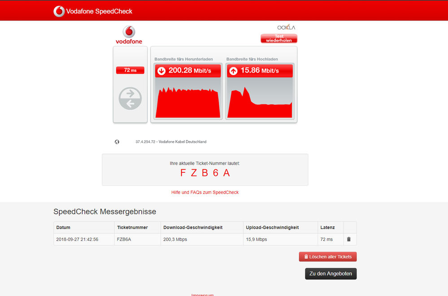
Task: Click the IP address 37.4.254.72 provider text
Action: pos(171,142)
